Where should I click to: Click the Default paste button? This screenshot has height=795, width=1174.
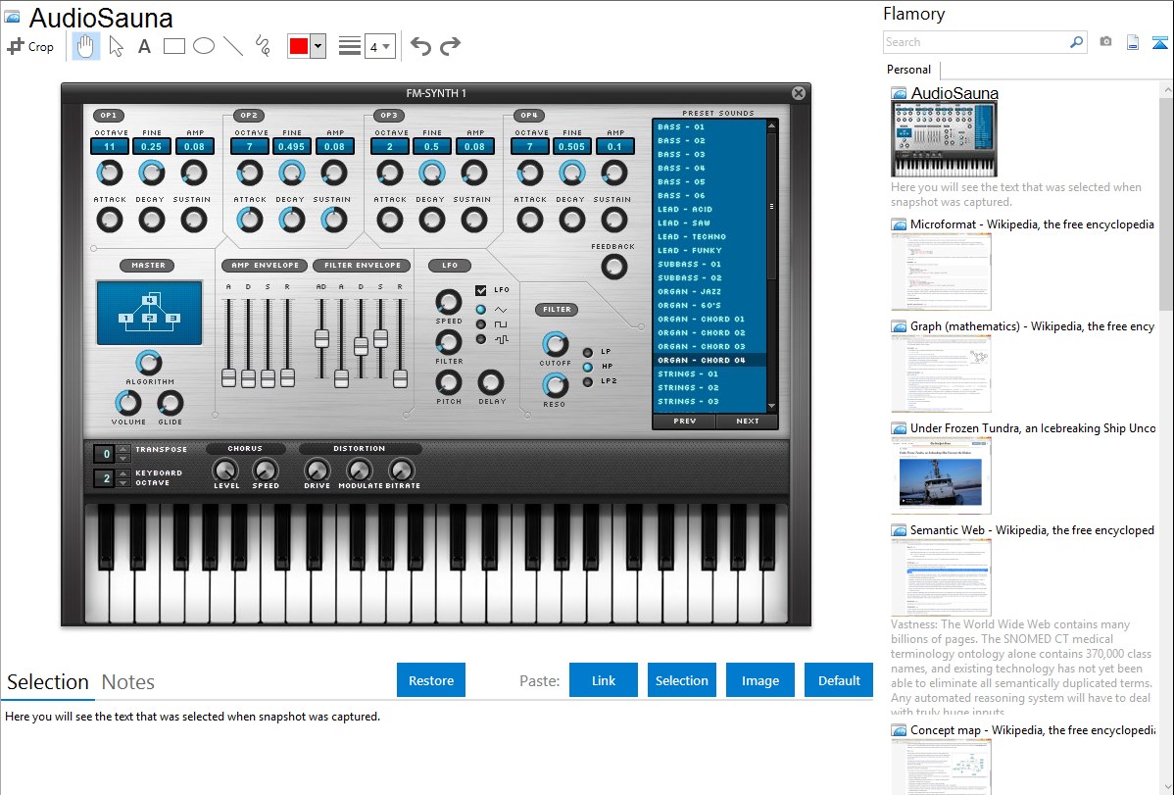tap(839, 680)
